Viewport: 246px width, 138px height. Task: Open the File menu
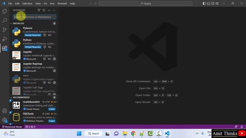pos(10,3)
